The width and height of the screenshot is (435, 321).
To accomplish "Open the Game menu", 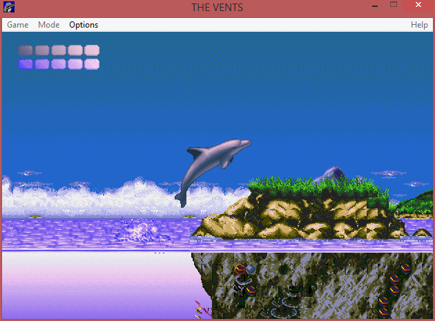I will (18, 25).
